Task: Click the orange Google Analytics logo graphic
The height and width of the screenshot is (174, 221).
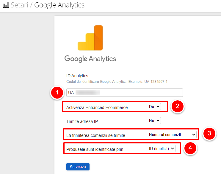Action: pyautogui.click(x=90, y=38)
